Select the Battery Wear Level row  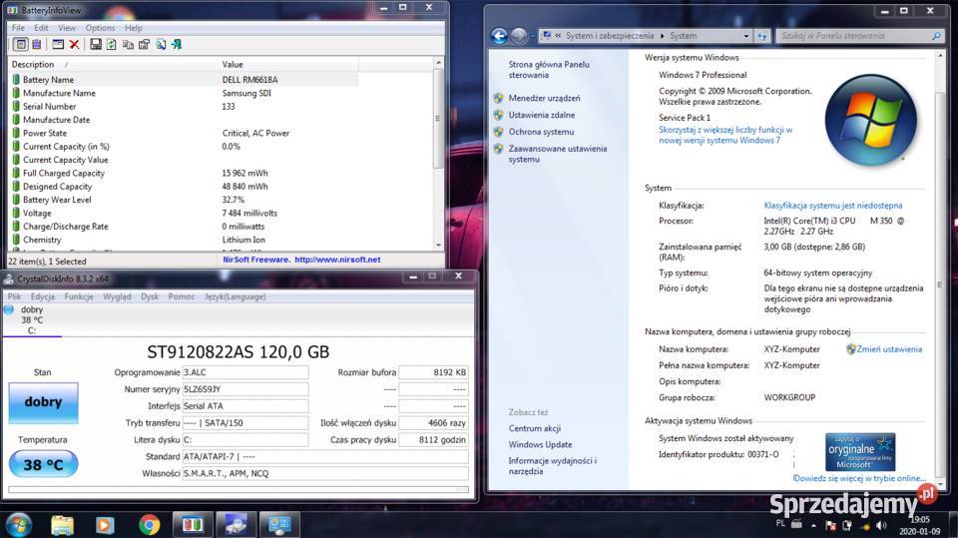point(184,200)
